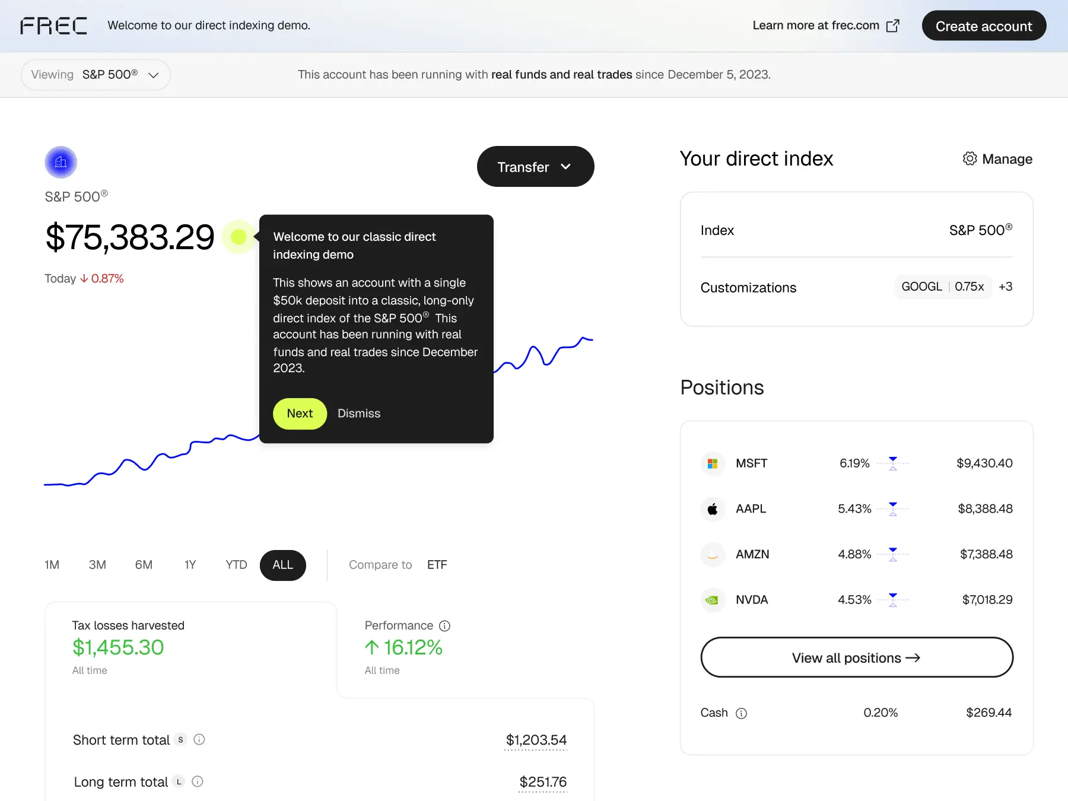Image resolution: width=1068 pixels, height=801 pixels.
Task: Click the blue S&P 500 index icon
Action: 61,162
